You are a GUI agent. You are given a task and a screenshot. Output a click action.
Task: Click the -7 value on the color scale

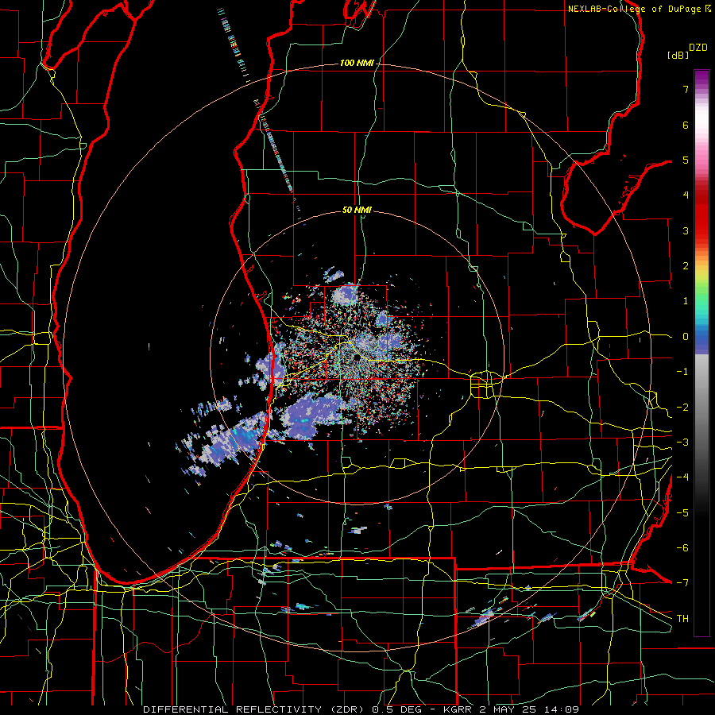[682, 583]
